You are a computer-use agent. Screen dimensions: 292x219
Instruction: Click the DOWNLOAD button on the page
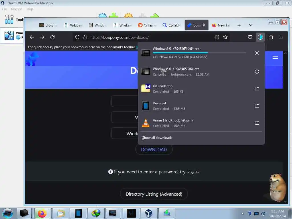point(154,149)
